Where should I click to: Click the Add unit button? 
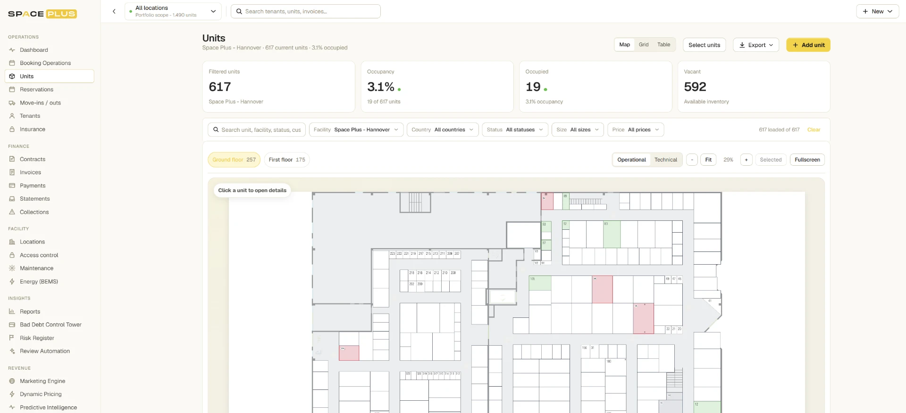[808, 45]
